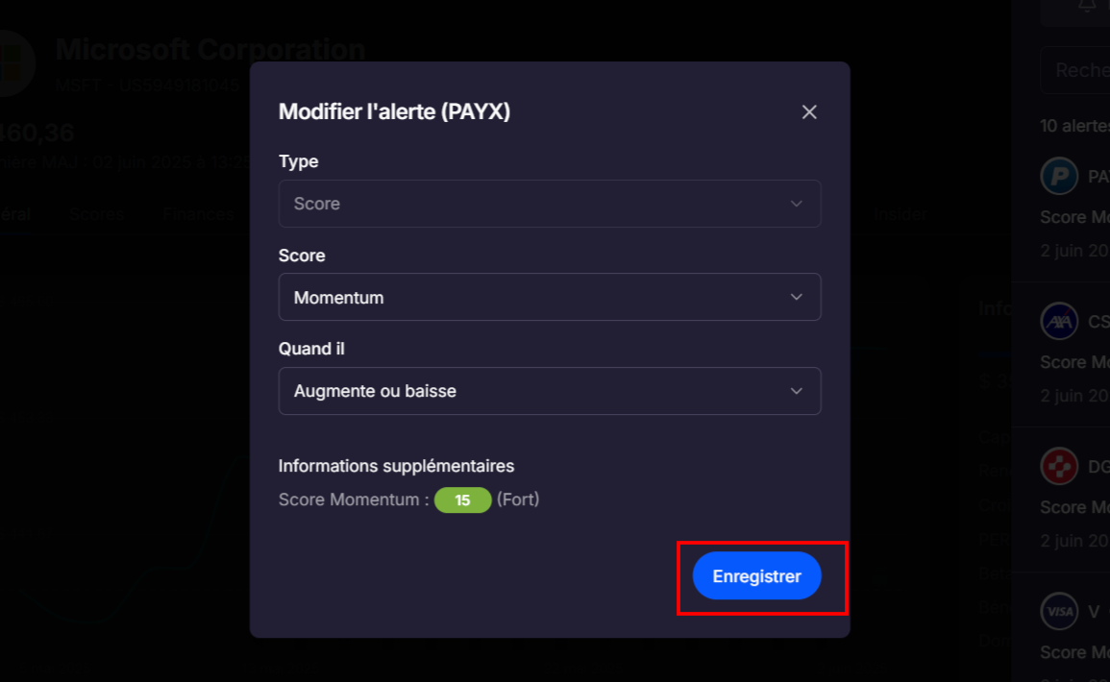Viewport: 1110px width, 682px height.
Task: Open the Insider tab
Action: [x=900, y=214]
